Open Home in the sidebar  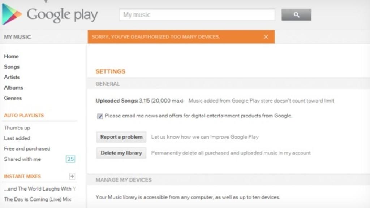click(11, 56)
